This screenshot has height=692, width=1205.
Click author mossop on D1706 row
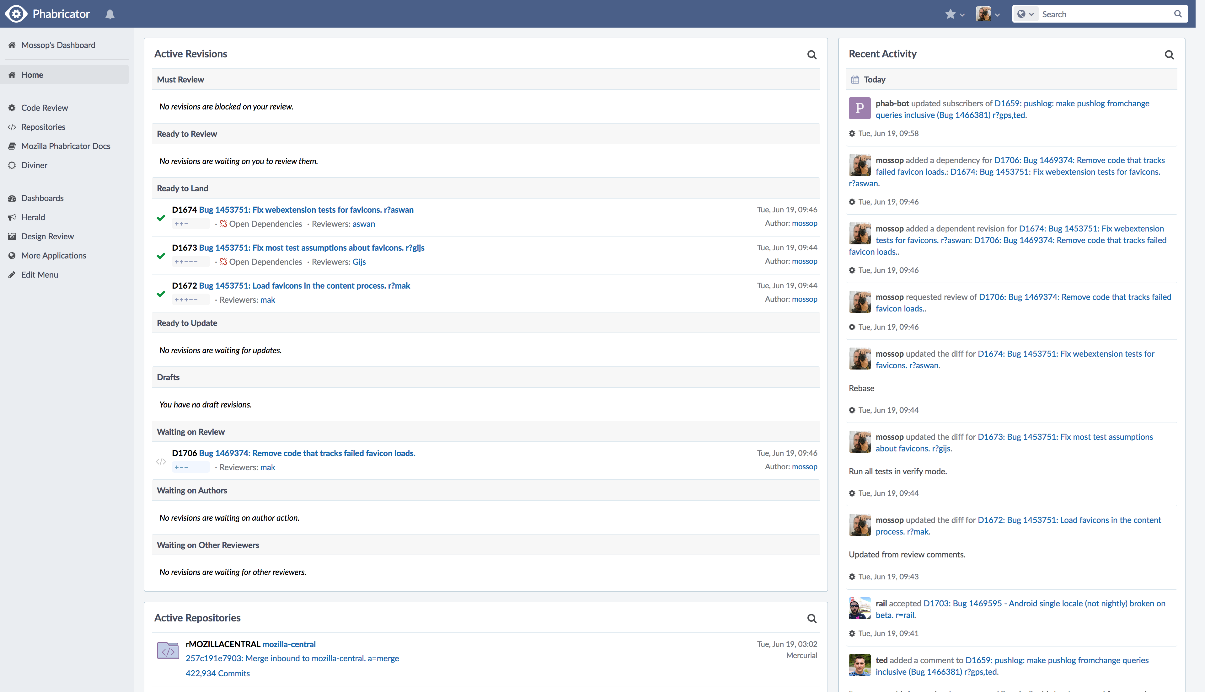(804, 467)
